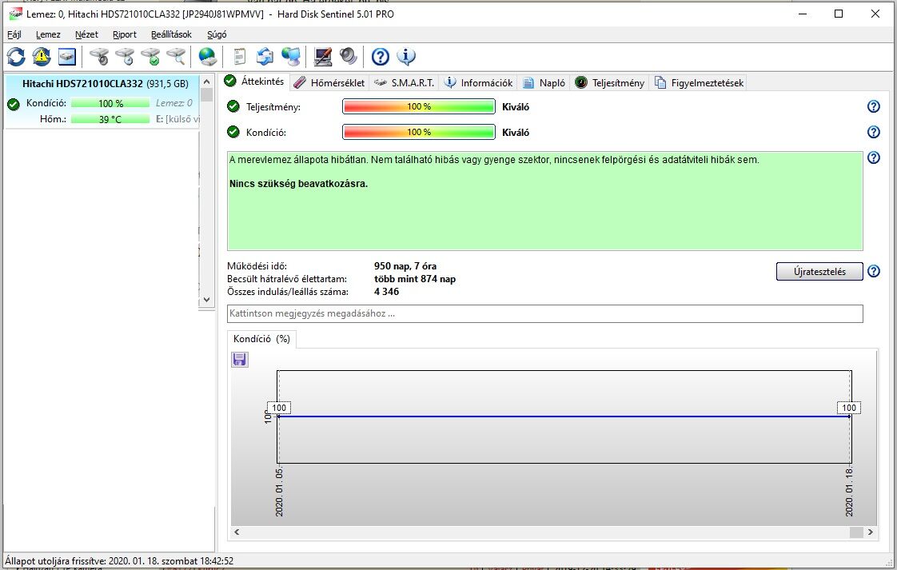Click the Kondíció 100 % bar in disk list
The height and width of the screenshot is (570, 897).
point(110,104)
